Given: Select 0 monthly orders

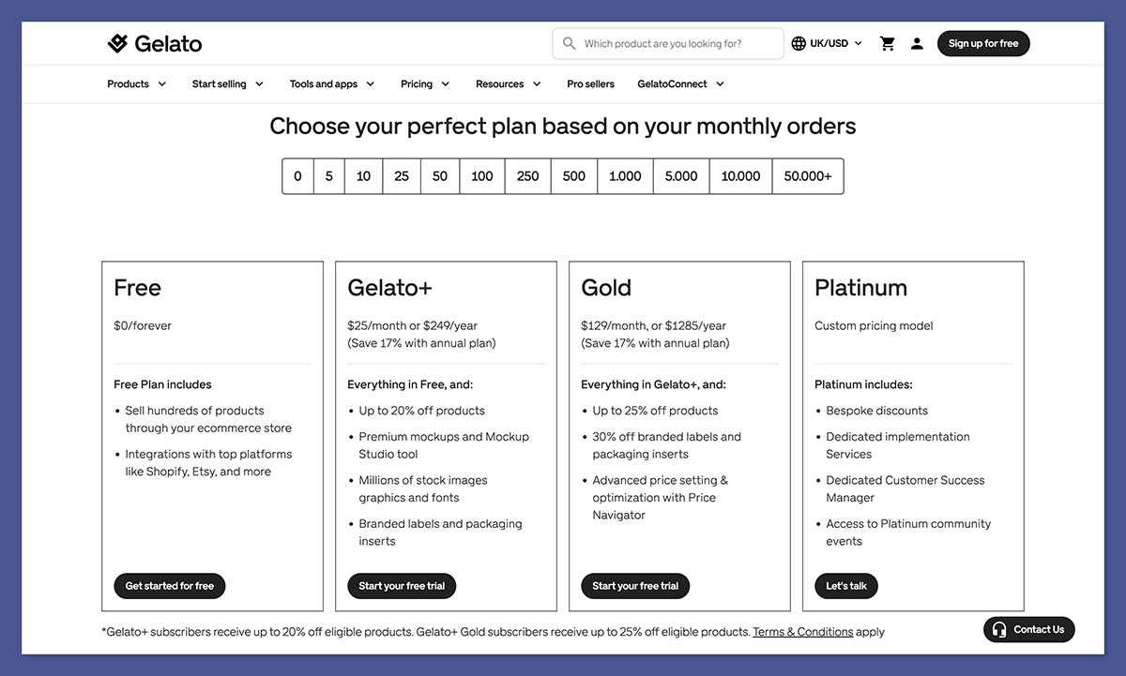Looking at the screenshot, I should click(297, 175).
